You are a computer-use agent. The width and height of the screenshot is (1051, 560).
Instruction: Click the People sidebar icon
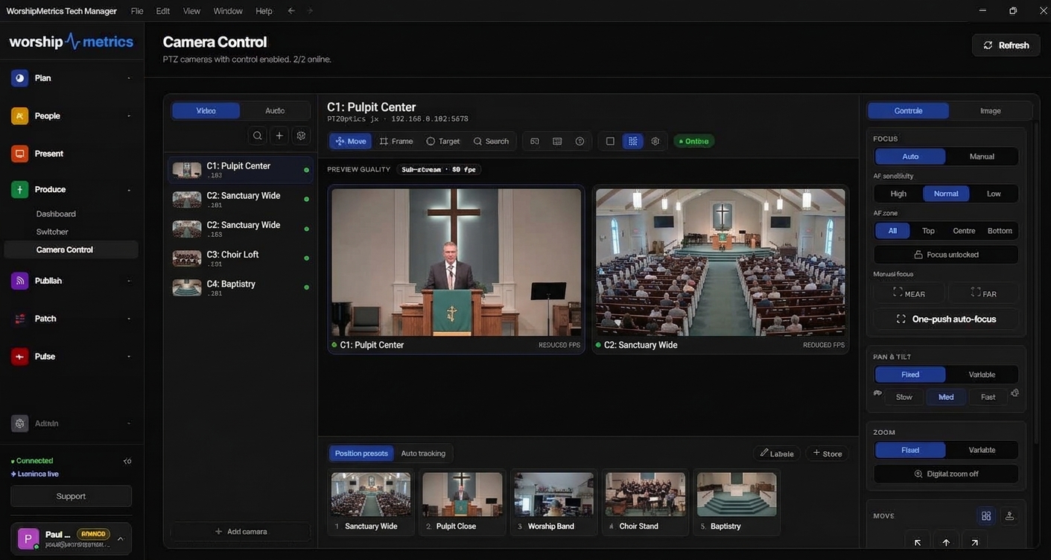pyautogui.click(x=20, y=116)
